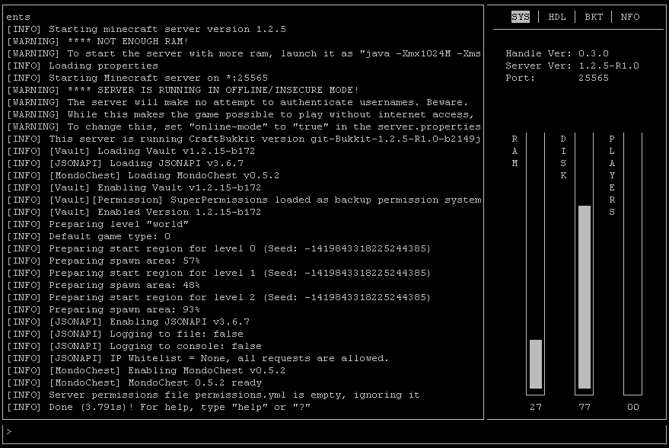Click the PLAYERS count bar

pos(632,264)
